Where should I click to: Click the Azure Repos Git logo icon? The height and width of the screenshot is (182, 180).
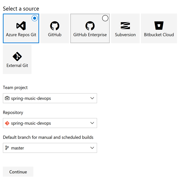[x=21, y=26]
